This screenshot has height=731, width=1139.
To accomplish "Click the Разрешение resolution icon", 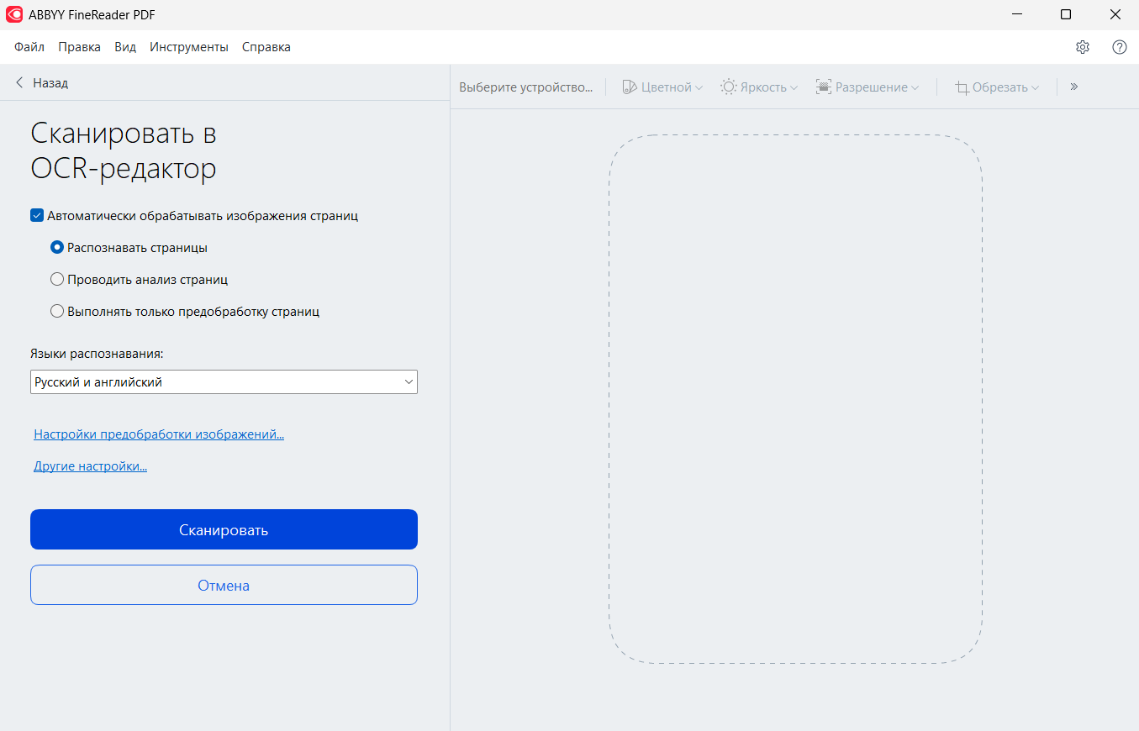I will (823, 87).
